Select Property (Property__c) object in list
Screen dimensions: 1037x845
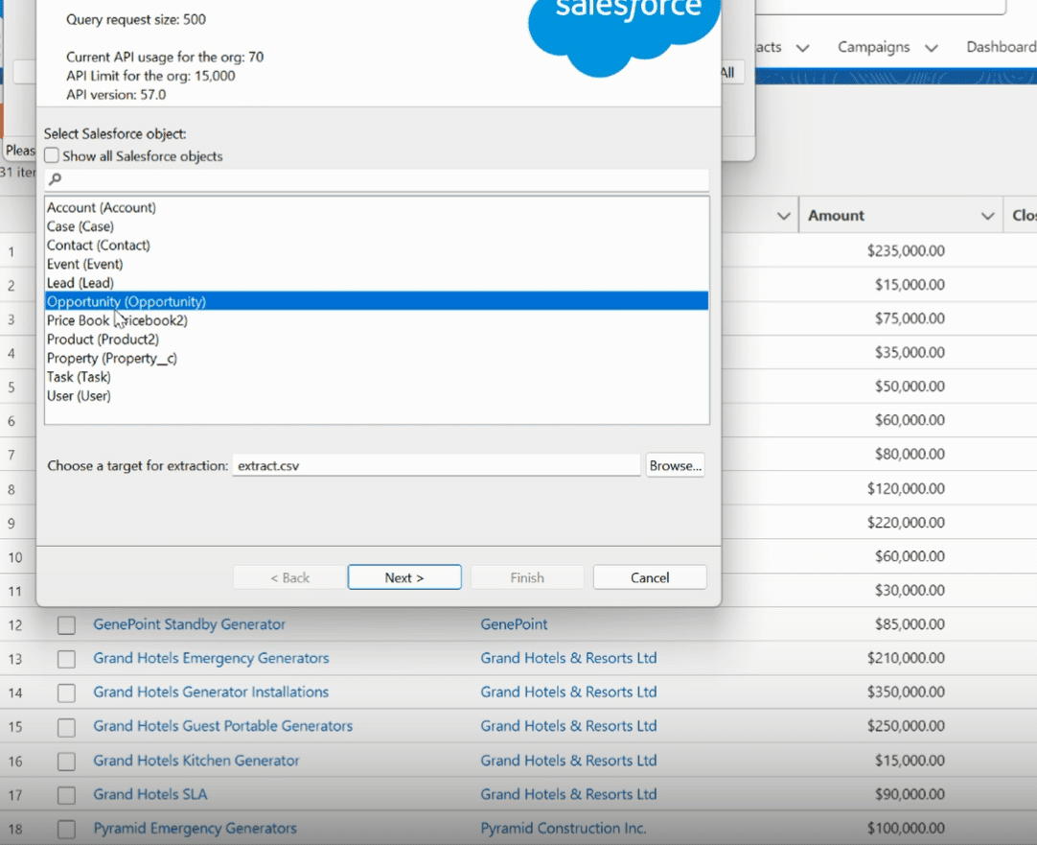tap(377, 358)
